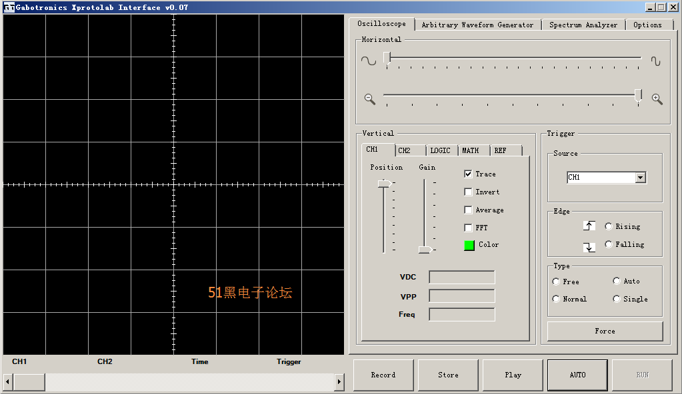Click the scrollbar left arrow
This screenshot has width=682, height=394.
pyautogui.click(x=7, y=382)
